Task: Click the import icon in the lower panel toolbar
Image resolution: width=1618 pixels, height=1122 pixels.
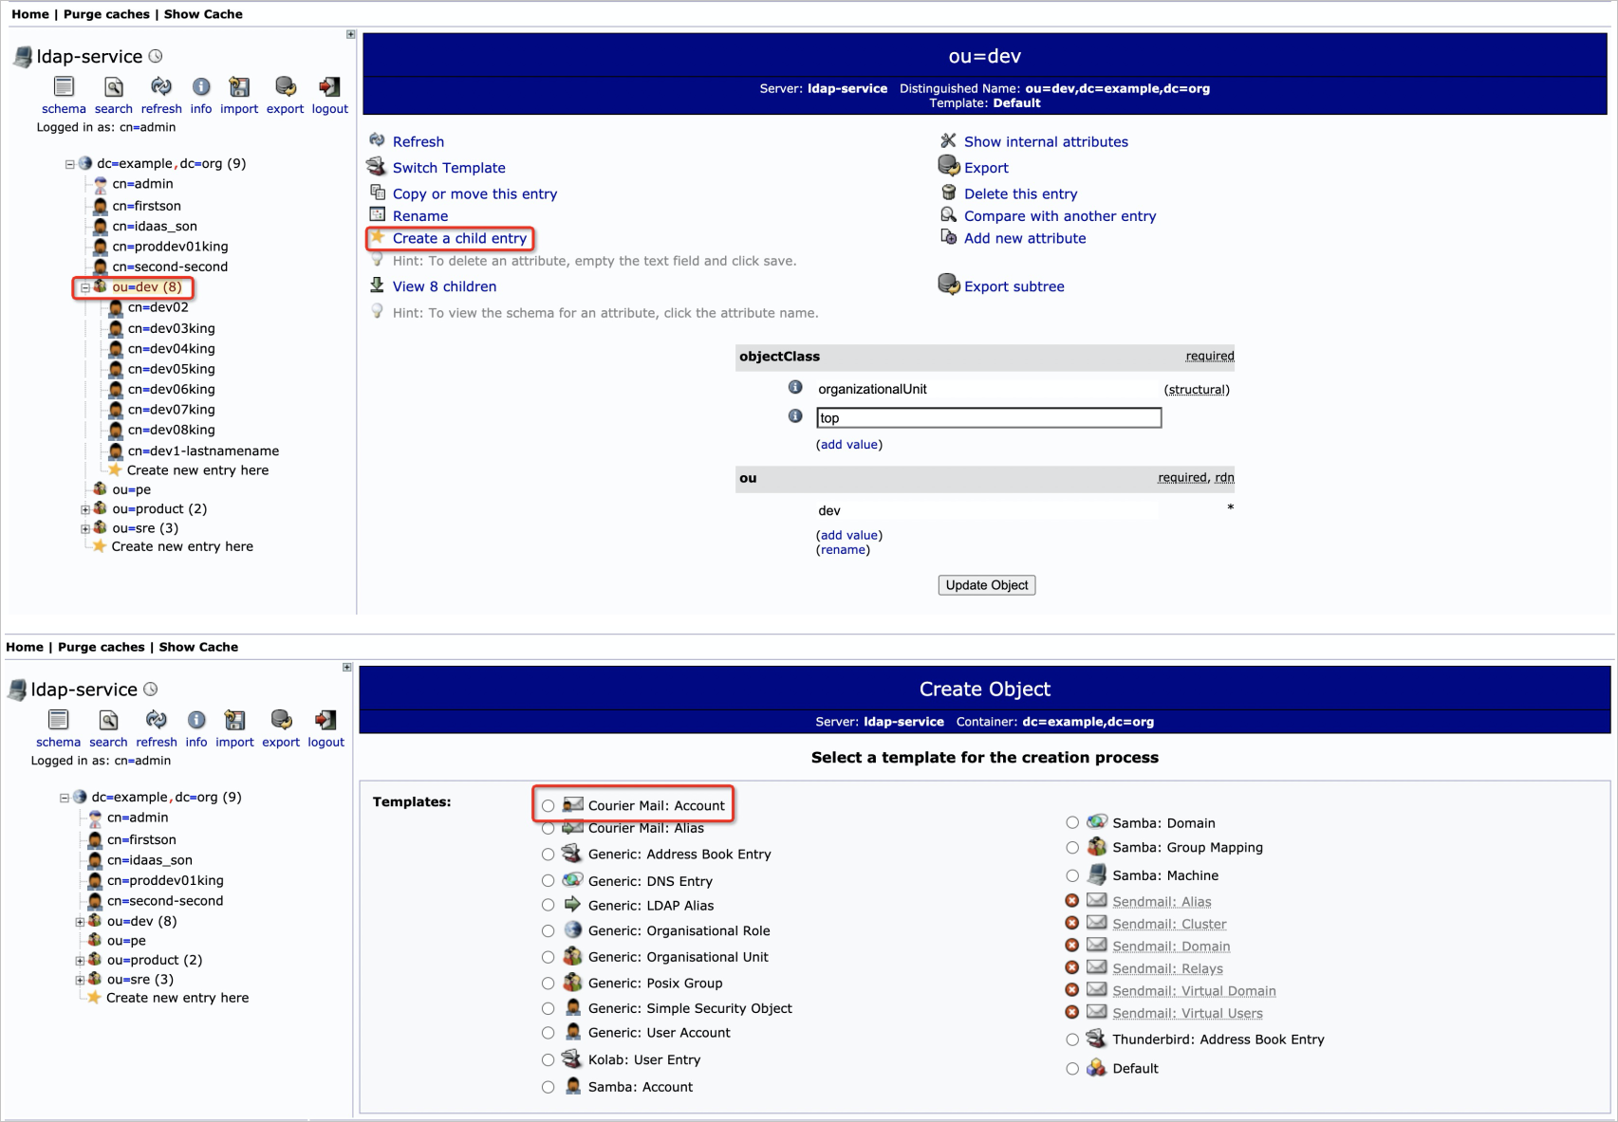Action: (234, 720)
